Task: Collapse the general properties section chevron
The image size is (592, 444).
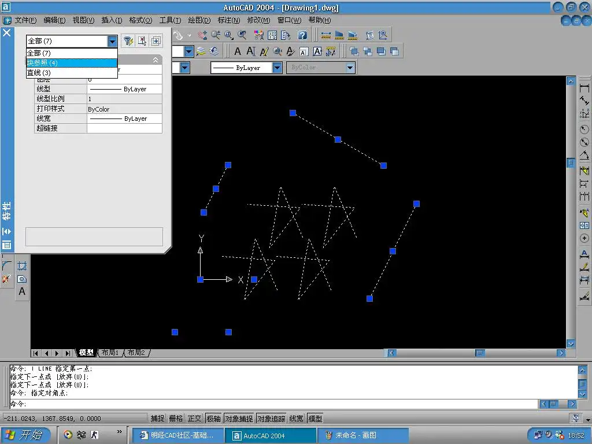Action: pos(156,60)
